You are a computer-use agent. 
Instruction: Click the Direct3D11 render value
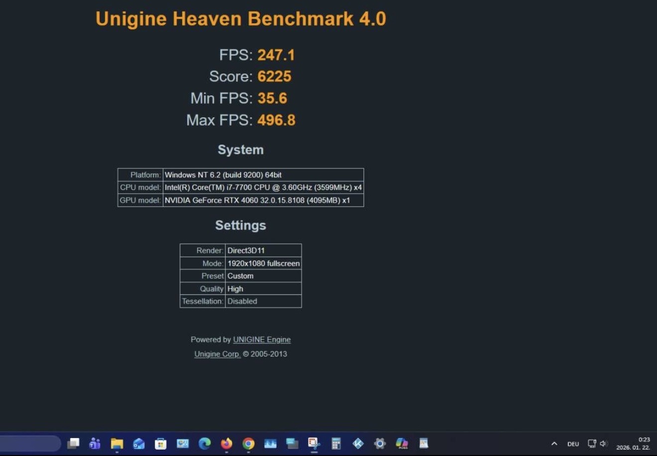263,250
